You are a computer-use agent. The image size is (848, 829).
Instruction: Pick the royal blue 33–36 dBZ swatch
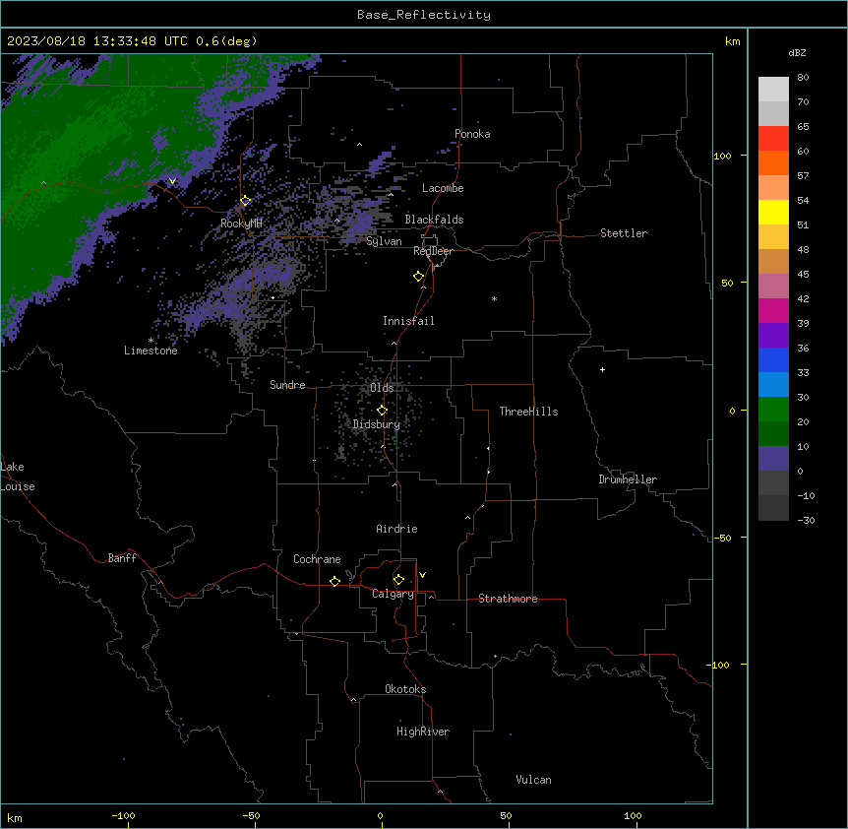pyautogui.click(x=773, y=359)
